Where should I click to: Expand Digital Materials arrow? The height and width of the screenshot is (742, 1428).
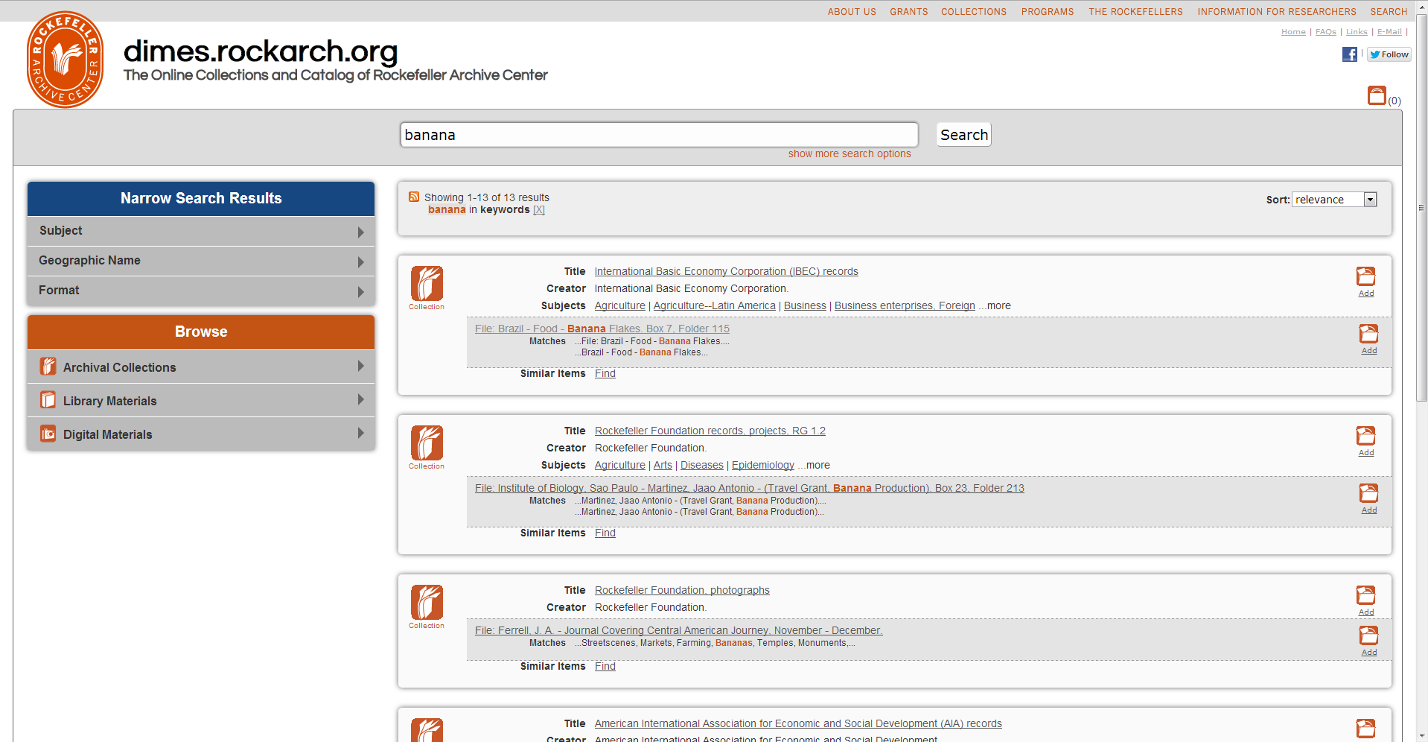pos(360,434)
